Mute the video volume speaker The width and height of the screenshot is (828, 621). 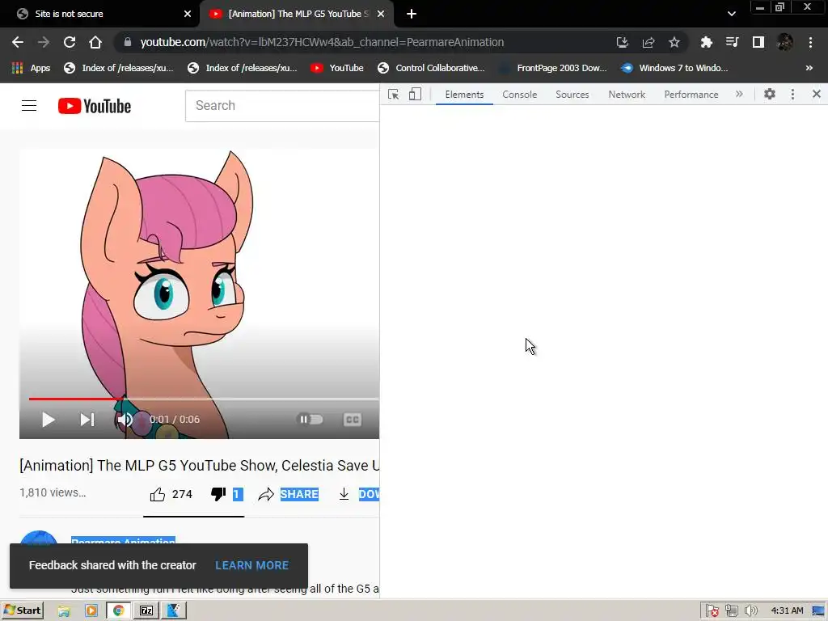pyautogui.click(x=125, y=420)
